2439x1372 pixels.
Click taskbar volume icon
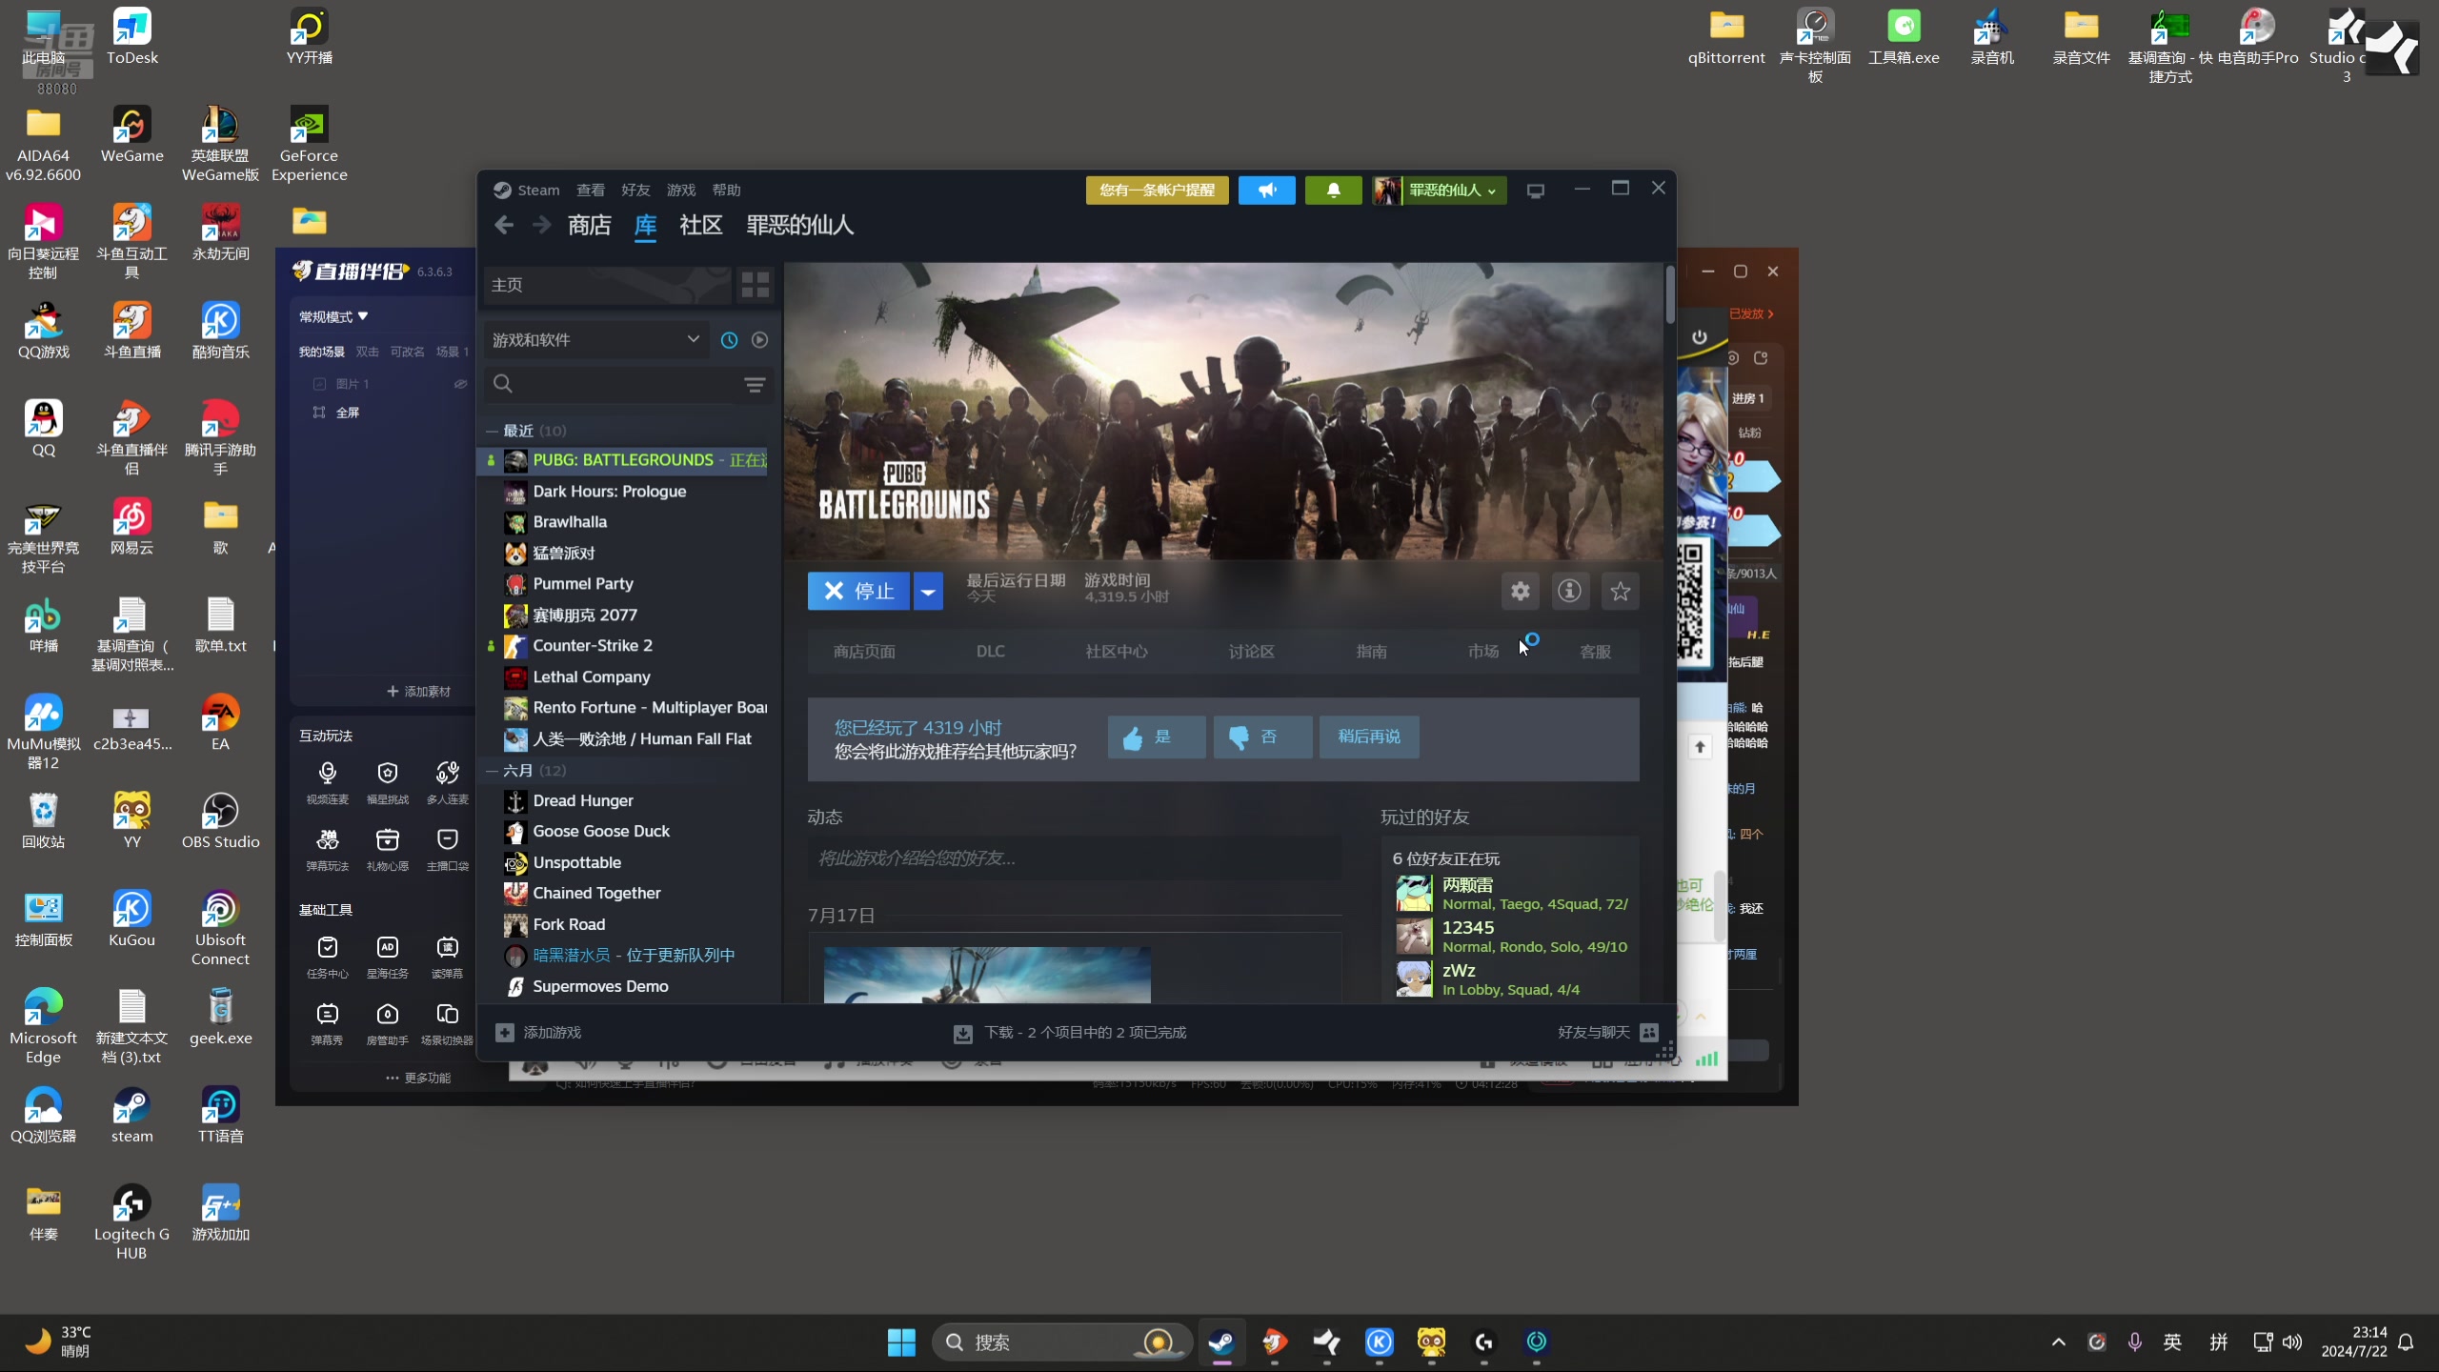[x=2291, y=1342]
